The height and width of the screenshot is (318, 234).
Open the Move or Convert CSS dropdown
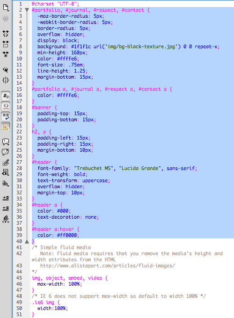6,183
